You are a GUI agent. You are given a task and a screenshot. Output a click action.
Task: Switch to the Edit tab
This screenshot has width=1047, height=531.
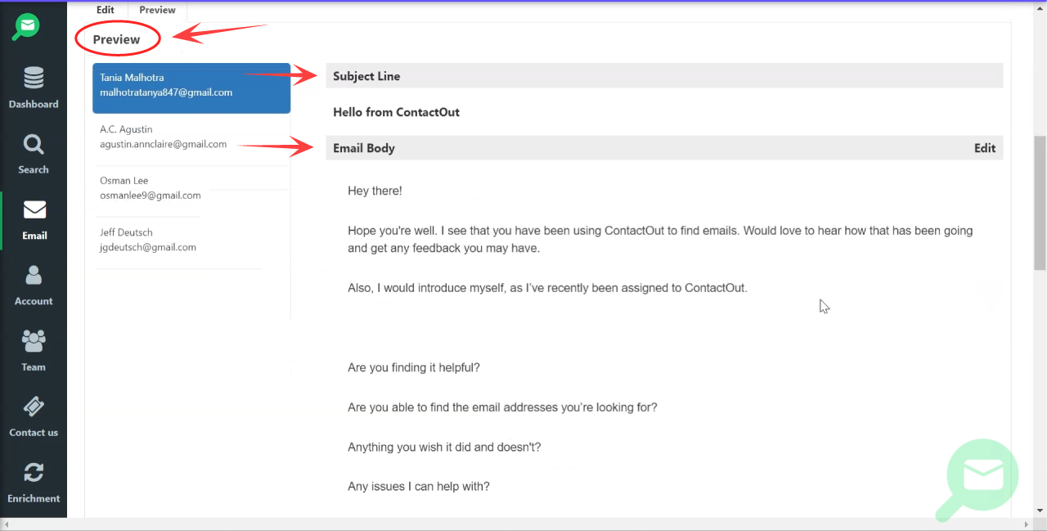(106, 10)
